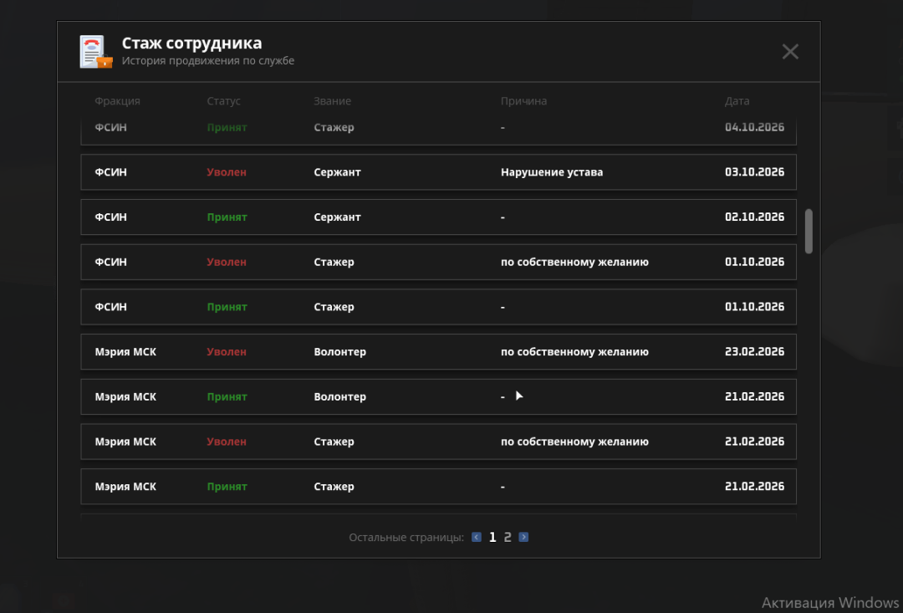Click 'ФСИН' in the 04.10.2026 row
Viewport: 903px width, 613px height.
(111, 127)
